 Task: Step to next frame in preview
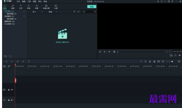point(105,52)
